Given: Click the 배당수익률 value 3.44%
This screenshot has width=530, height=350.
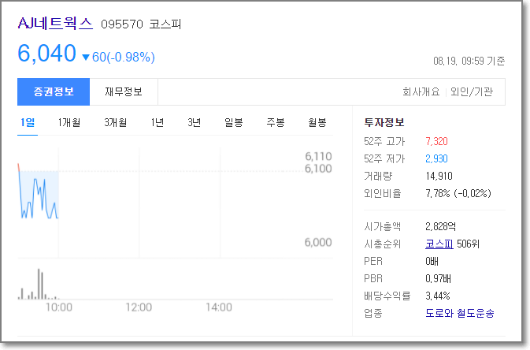Looking at the screenshot, I should [438, 296].
